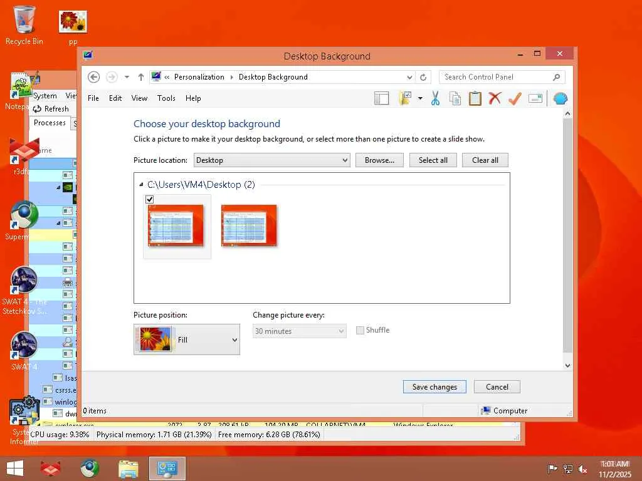
Task: Uncheck the first wallpaper thumbnail checkbox
Action: coord(149,199)
